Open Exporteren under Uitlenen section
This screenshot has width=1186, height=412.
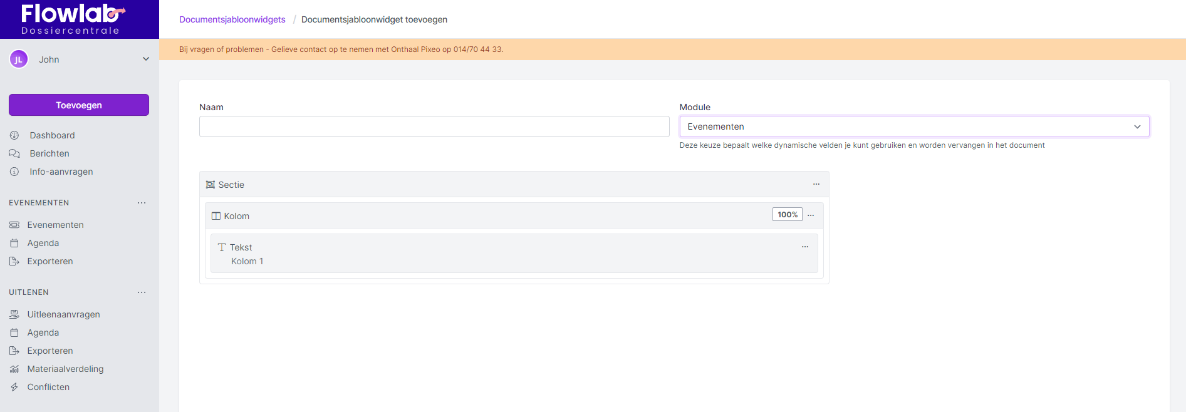(x=50, y=351)
